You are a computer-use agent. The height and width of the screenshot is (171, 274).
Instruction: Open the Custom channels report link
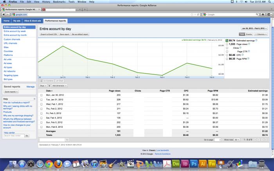(x=12, y=39)
